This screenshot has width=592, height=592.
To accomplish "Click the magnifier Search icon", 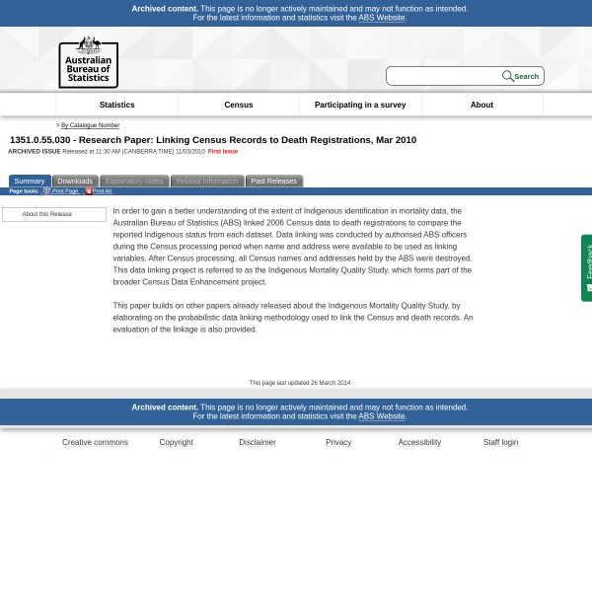I will 507,76.
